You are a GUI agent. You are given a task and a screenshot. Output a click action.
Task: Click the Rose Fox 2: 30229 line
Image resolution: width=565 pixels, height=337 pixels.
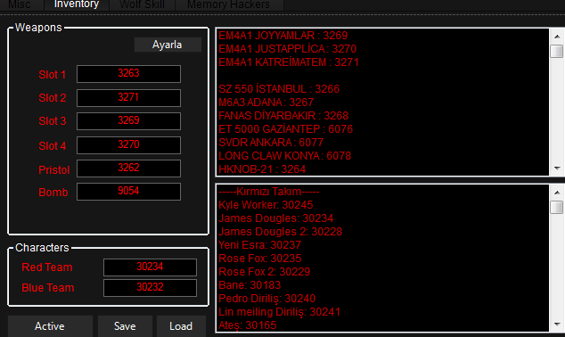264,271
